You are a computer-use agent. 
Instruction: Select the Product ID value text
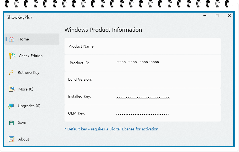tap(138, 62)
